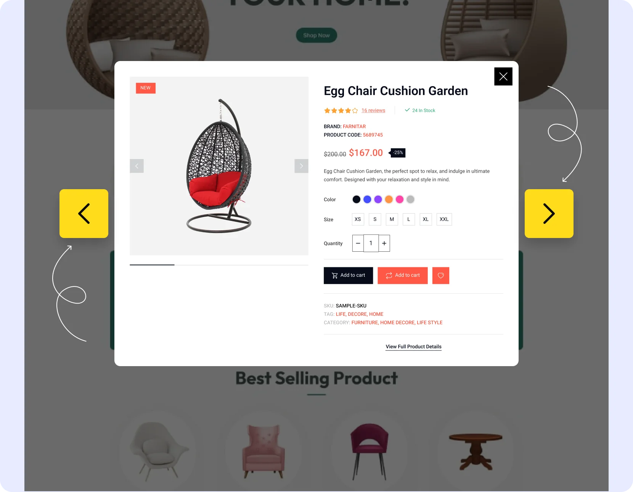
Task: Close the product quick view modal
Action: [503, 76]
